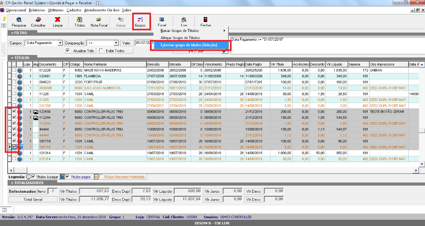Uncheck the checkbox for row 44444 black
Viewport: 425px width, 226px height.
coord(14,129)
